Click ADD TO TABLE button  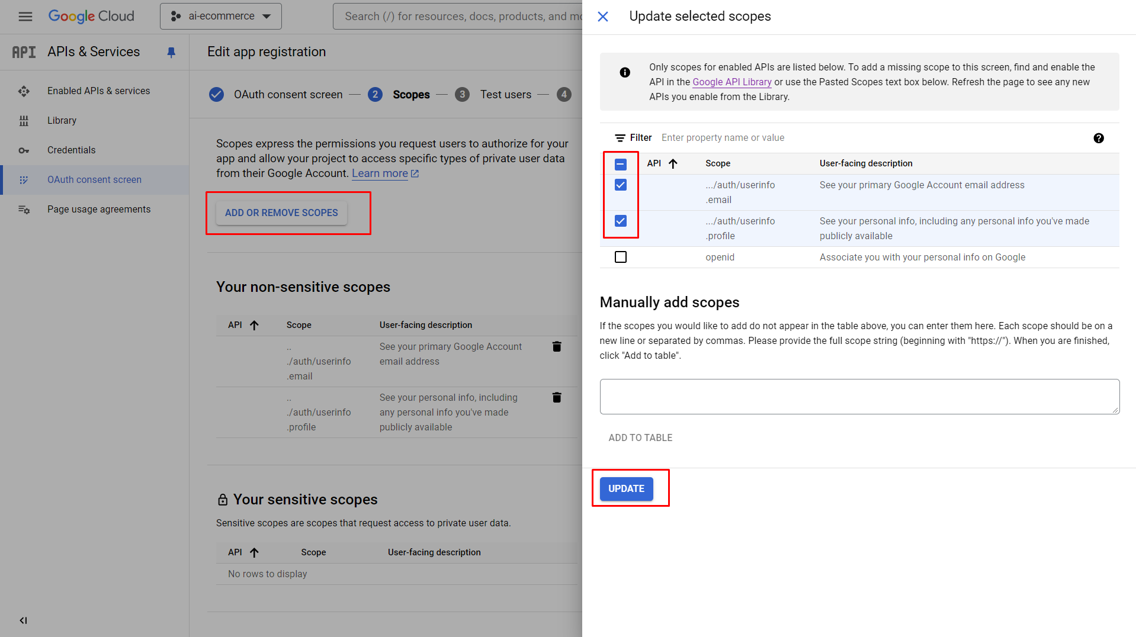(640, 438)
